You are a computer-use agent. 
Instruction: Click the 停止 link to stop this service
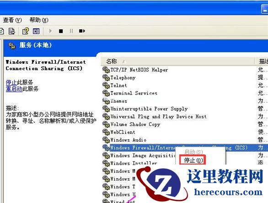pyautogui.click(x=11, y=82)
